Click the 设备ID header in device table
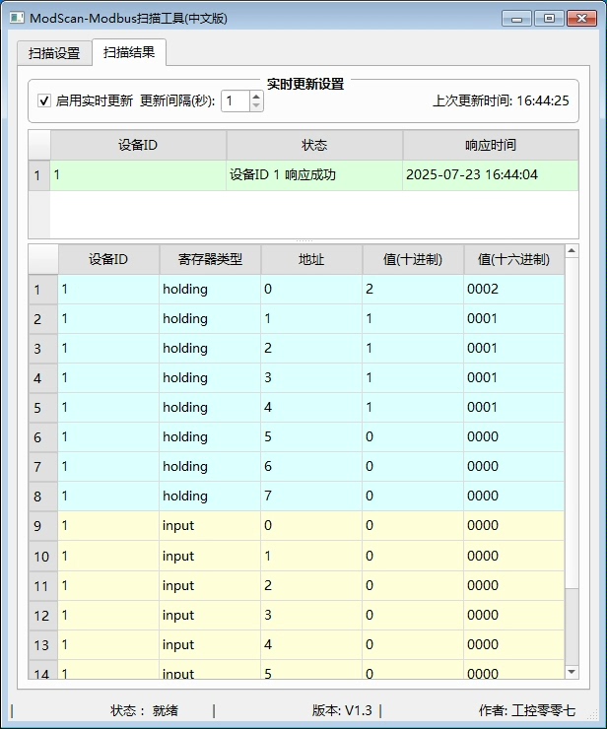The image size is (607, 729). coord(138,145)
